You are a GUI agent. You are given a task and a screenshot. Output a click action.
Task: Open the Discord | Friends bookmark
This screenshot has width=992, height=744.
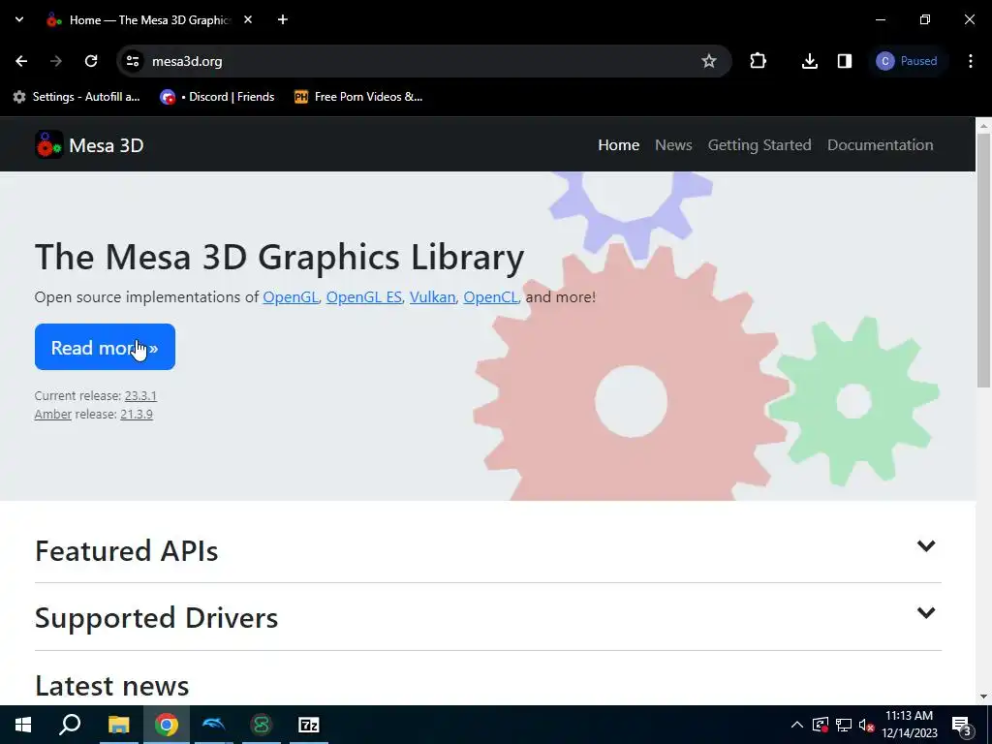218,97
